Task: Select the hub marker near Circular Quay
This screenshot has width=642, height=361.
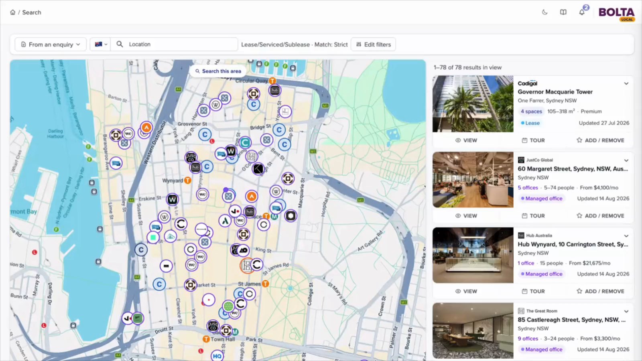Action: coord(274,91)
